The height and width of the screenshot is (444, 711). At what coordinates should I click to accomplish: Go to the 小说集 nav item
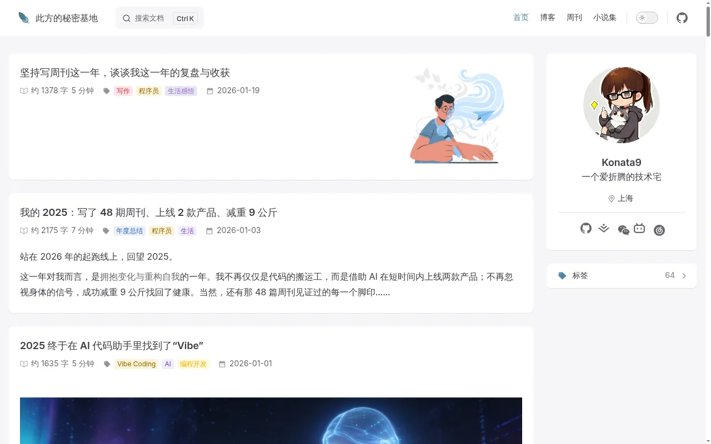click(605, 18)
